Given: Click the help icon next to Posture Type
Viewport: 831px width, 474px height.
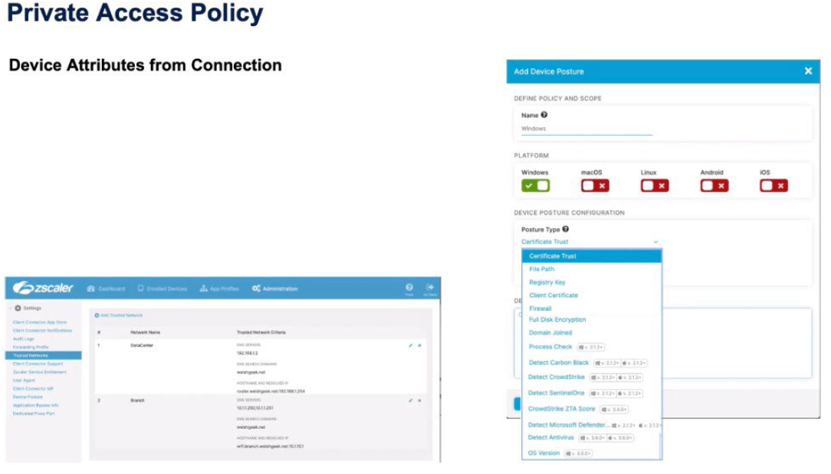Looking at the screenshot, I should coord(566,229).
